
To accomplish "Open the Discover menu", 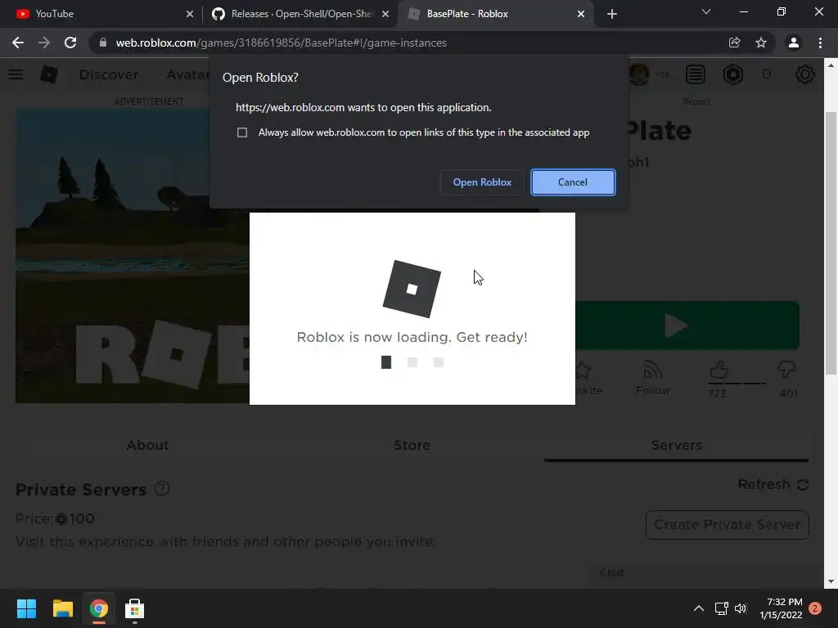I will 109,74.
